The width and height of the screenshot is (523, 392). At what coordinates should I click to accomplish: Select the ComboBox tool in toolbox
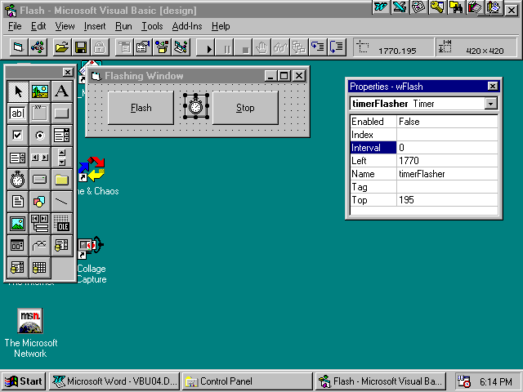point(62,135)
